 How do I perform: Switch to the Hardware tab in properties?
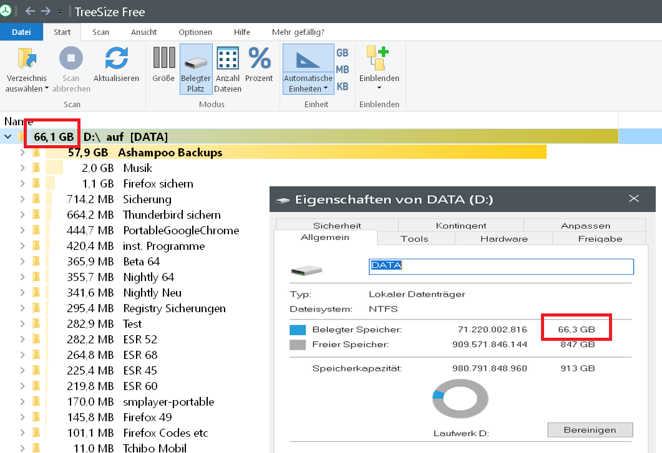(504, 239)
